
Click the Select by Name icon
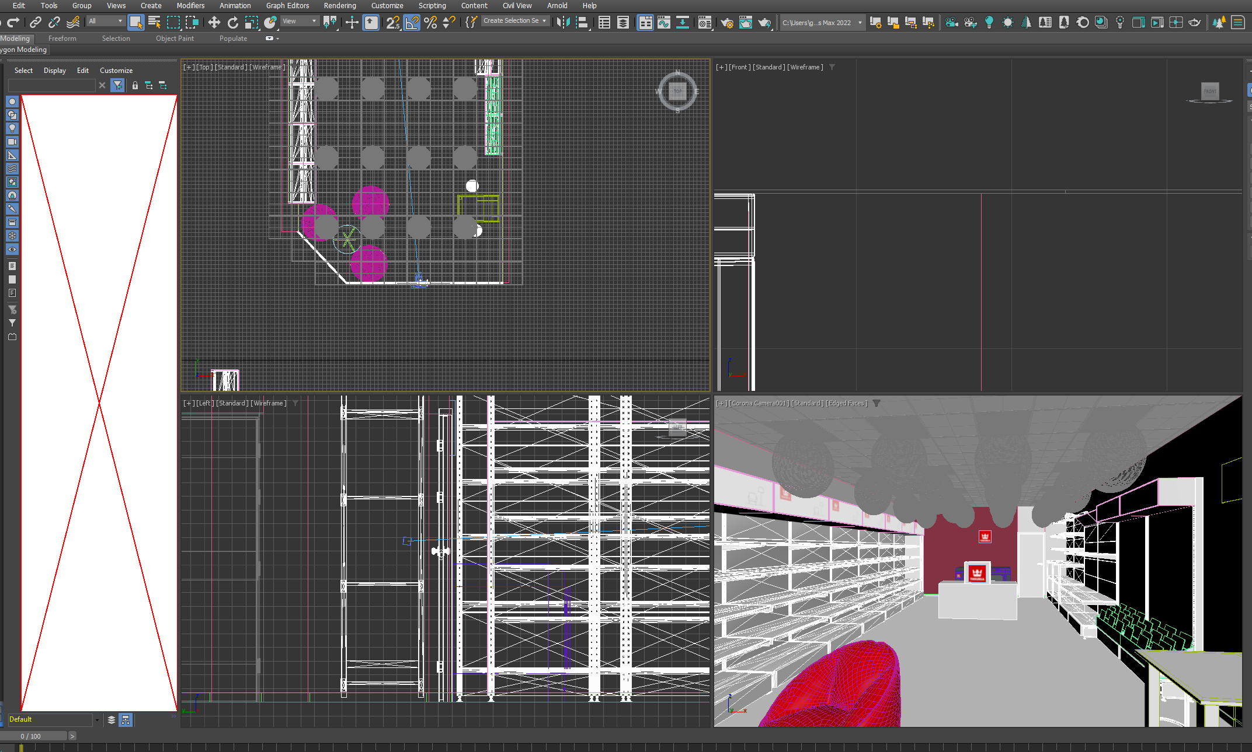pyautogui.click(x=154, y=22)
